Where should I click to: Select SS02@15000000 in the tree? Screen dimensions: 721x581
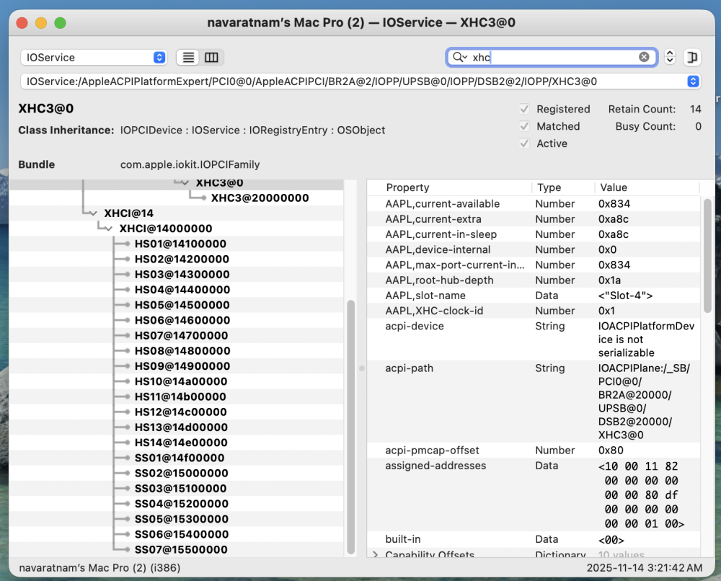(x=181, y=473)
